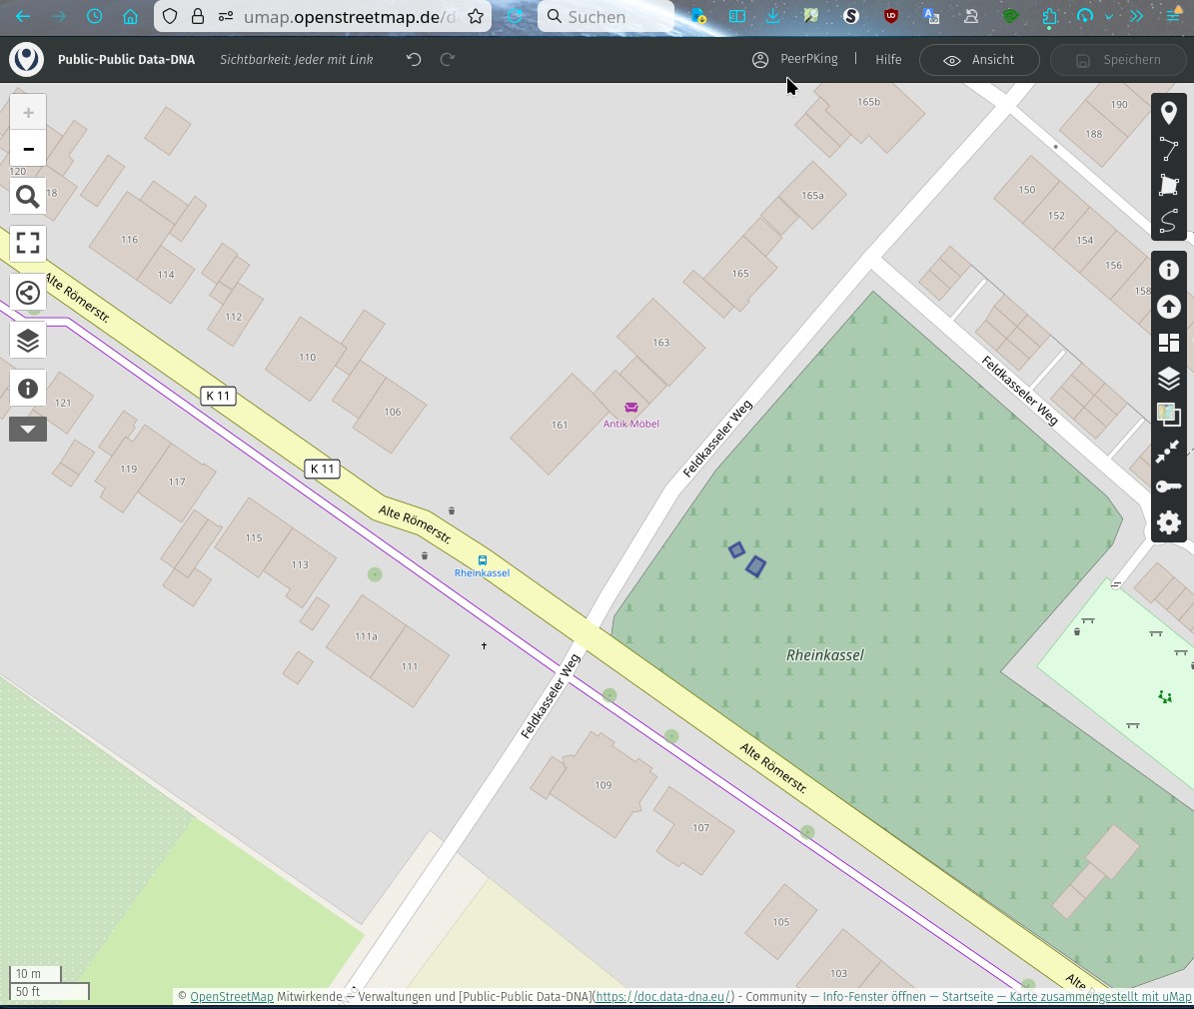This screenshot has width=1194, height=1009.
Task: Select the polygon drawing tool
Action: point(1169,185)
